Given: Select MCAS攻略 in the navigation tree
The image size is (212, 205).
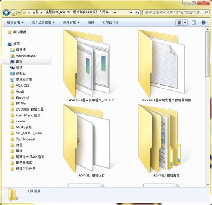Looking at the screenshot, I should (x=24, y=127).
